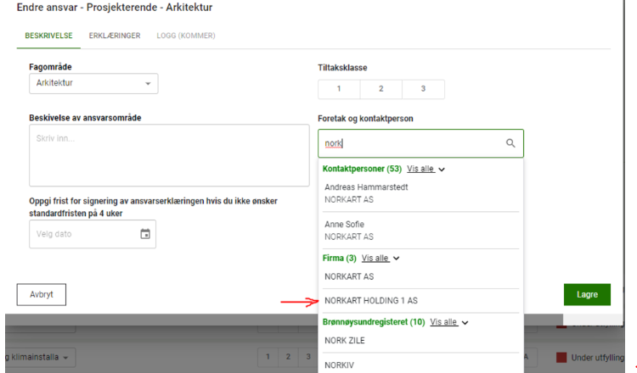Expand Firma results with Vis alle
The image size is (637, 373).
click(380, 258)
